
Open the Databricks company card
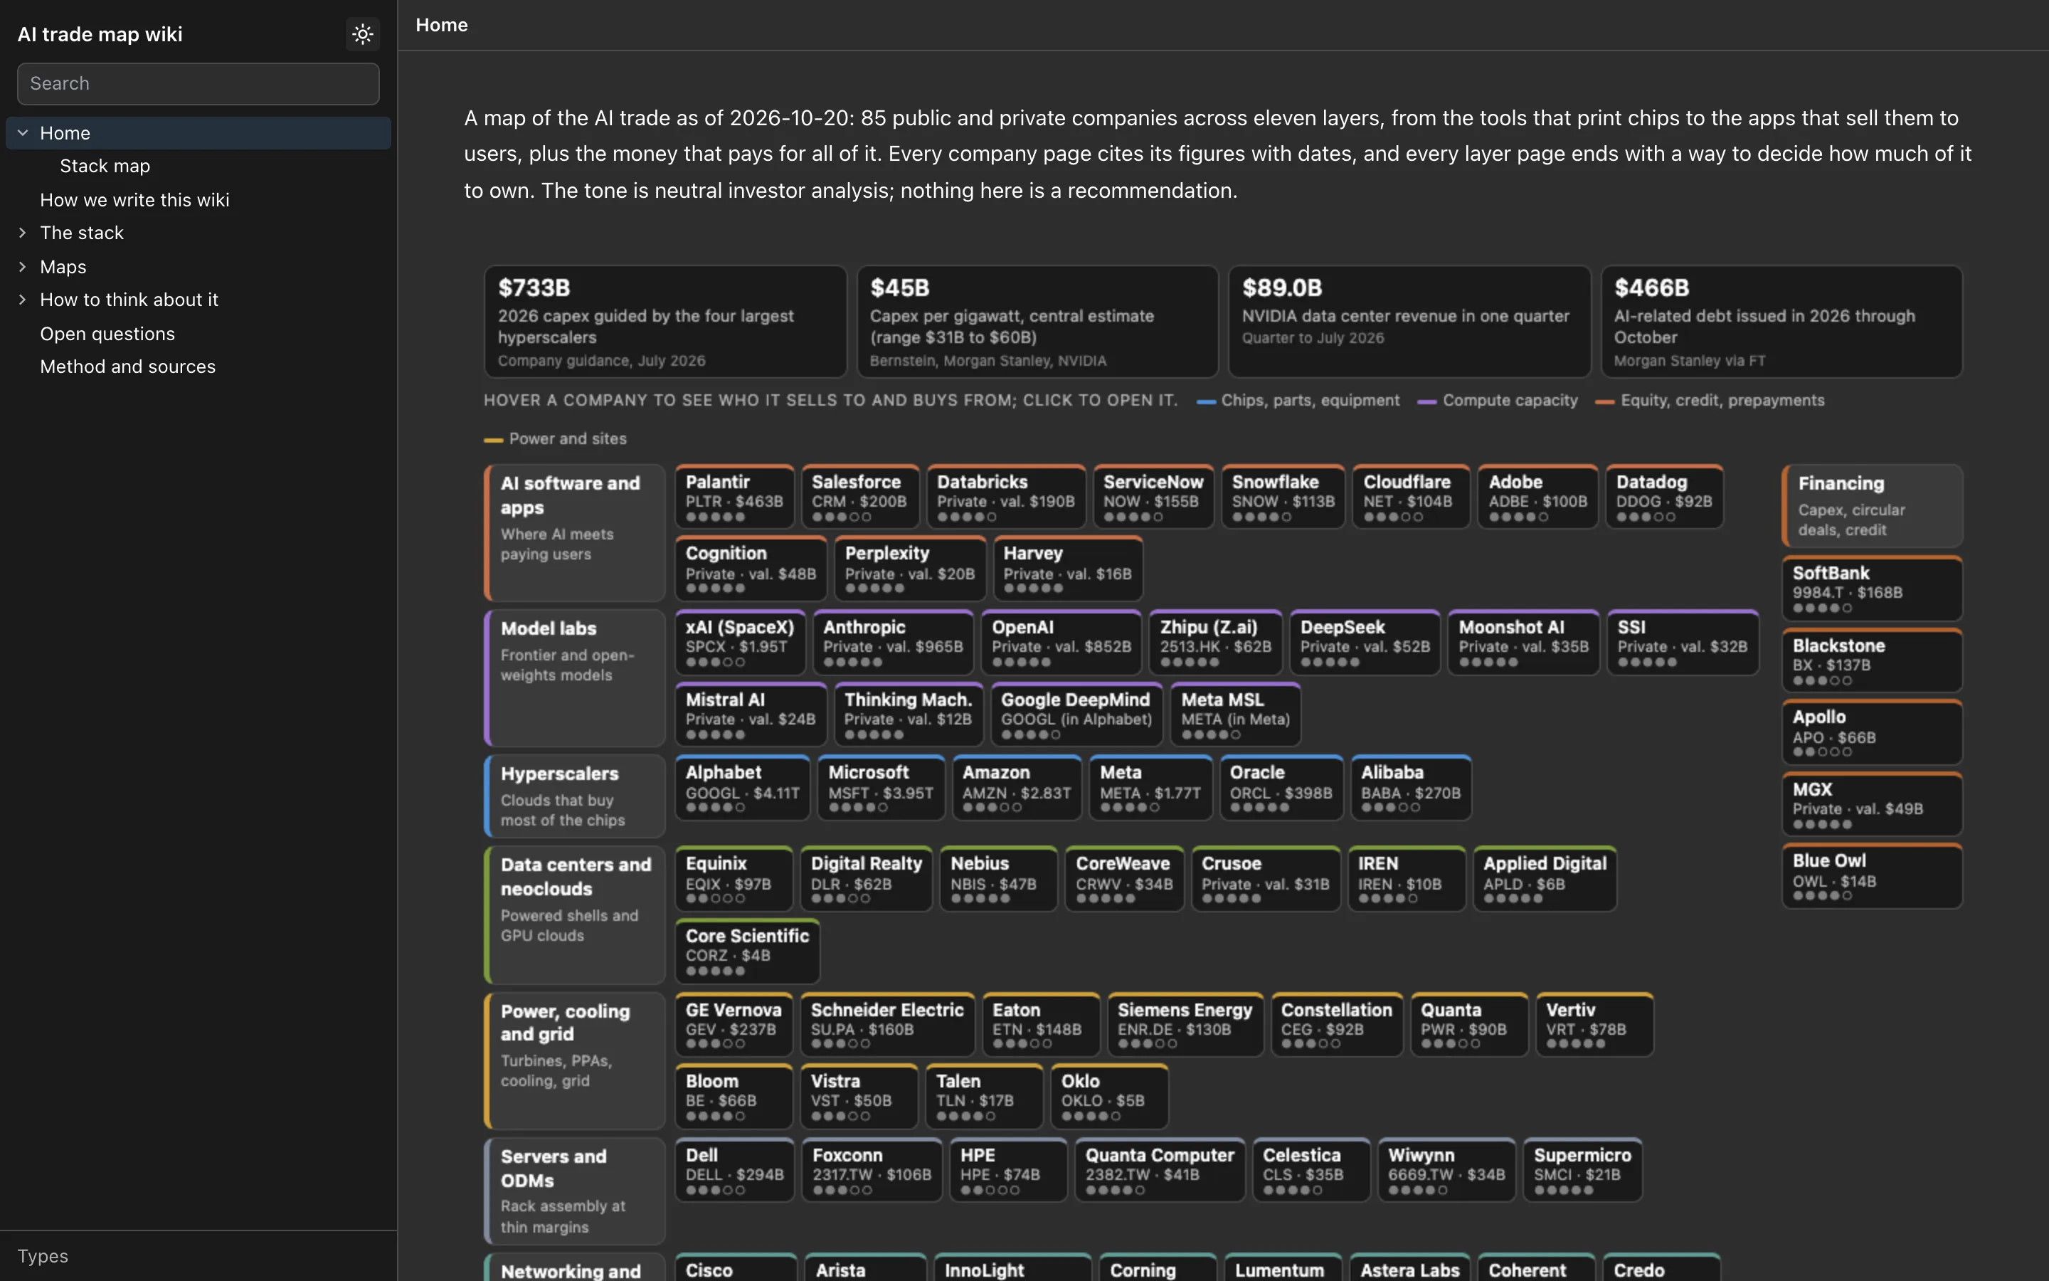1006,497
